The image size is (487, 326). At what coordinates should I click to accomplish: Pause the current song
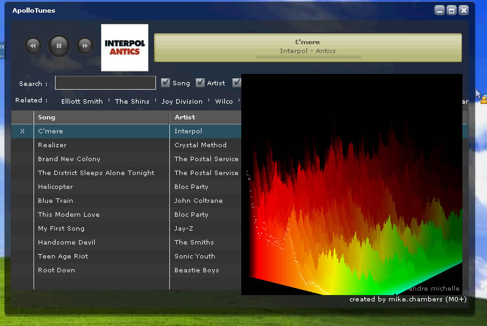coord(59,45)
